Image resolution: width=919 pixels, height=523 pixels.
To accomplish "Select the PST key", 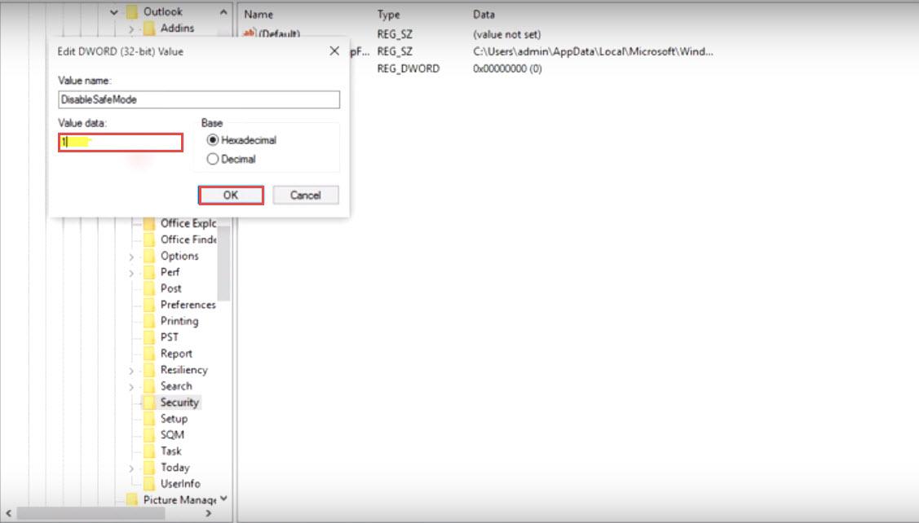I will coord(170,337).
